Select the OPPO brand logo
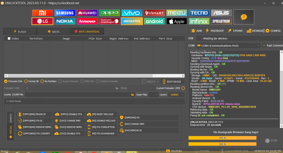Screen dimensions: 283x153 coord(110,13)
